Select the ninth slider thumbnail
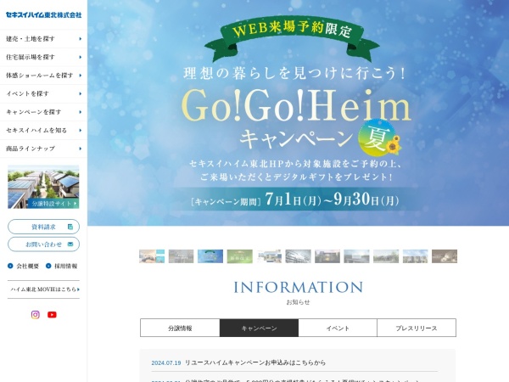Image resolution: width=509 pixels, height=382 pixels. (386, 256)
